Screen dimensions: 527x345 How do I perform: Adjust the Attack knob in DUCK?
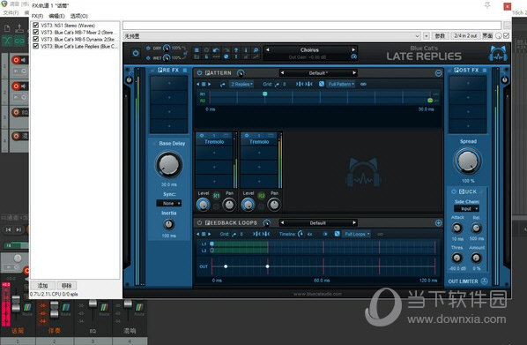point(456,229)
